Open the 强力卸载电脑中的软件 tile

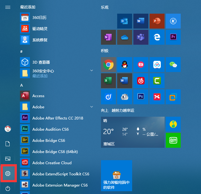(x=116, y=176)
